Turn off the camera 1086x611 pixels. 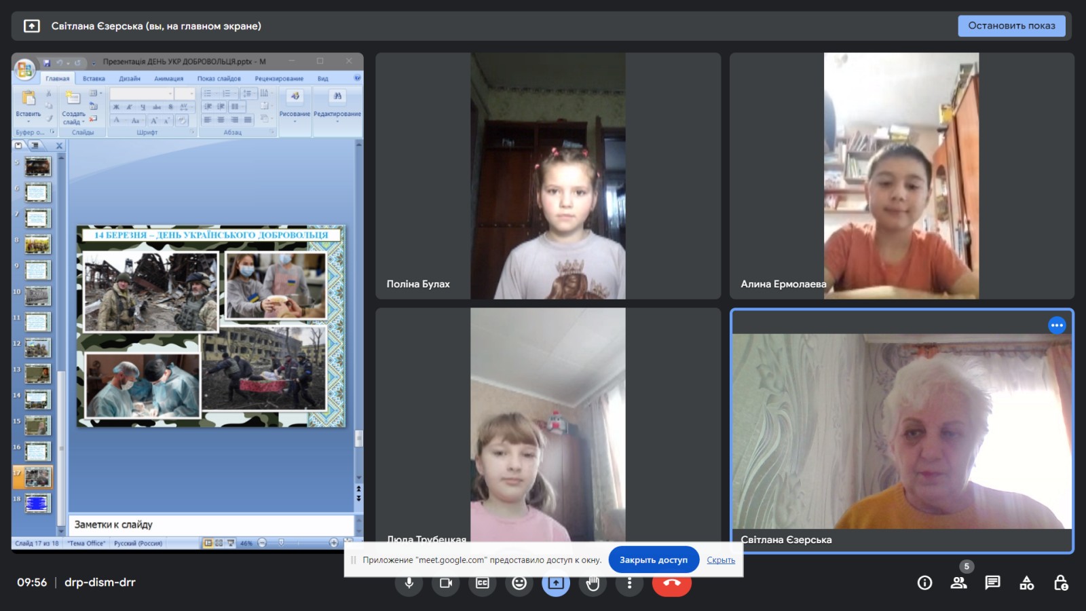446,583
